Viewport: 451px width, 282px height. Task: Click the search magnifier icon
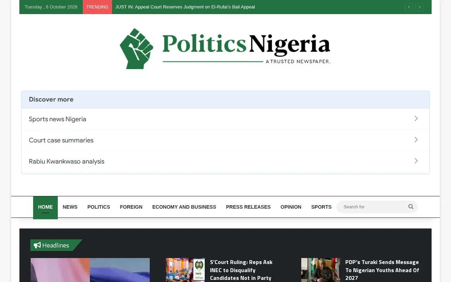pyautogui.click(x=411, y=207)
